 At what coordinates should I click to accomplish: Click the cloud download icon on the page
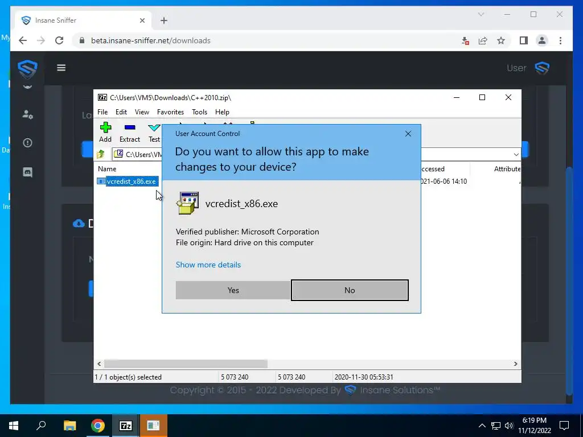79,223
